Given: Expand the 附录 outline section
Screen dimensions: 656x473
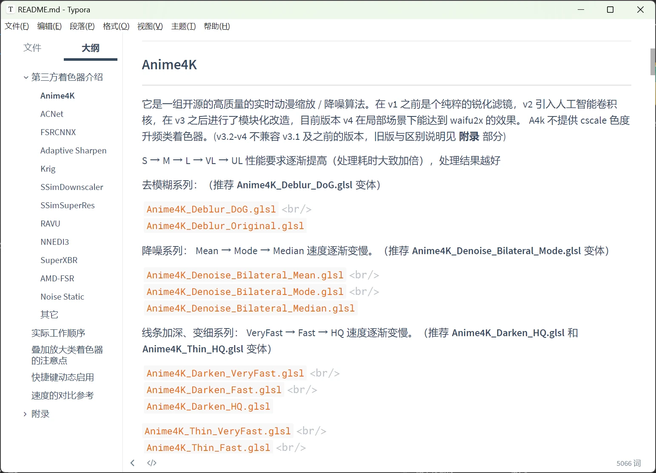Looking at the screenshot, I should click(x=25, y=414).
